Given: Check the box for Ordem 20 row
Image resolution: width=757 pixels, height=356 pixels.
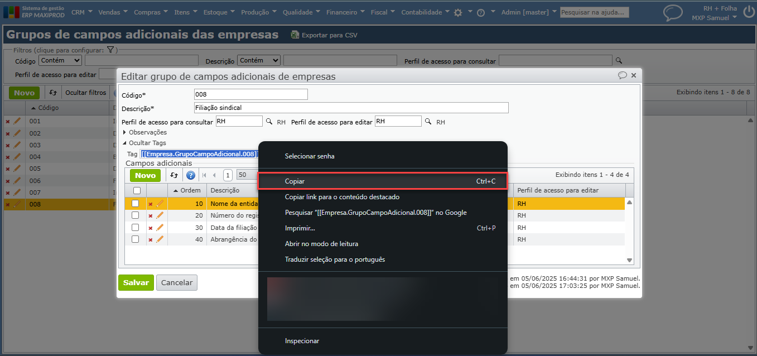Looking at the screenshot, I should pyautogui.click(x=135, y=215).
